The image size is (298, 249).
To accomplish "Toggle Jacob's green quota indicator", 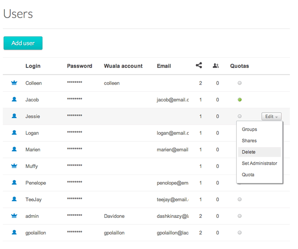I will tap(240, 100).
